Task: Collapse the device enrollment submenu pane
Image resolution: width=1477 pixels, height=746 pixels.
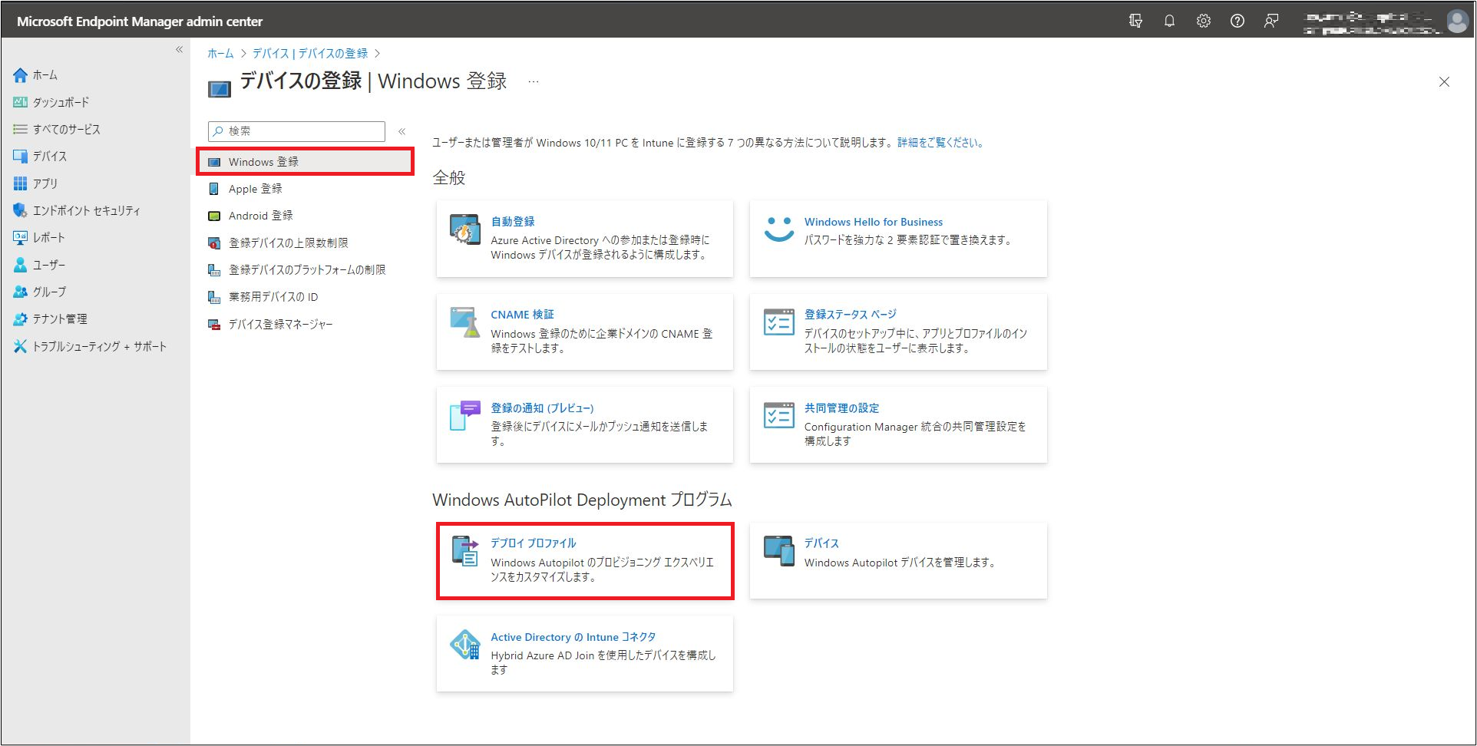Action: pyautogui.click(x=401, y=131)
